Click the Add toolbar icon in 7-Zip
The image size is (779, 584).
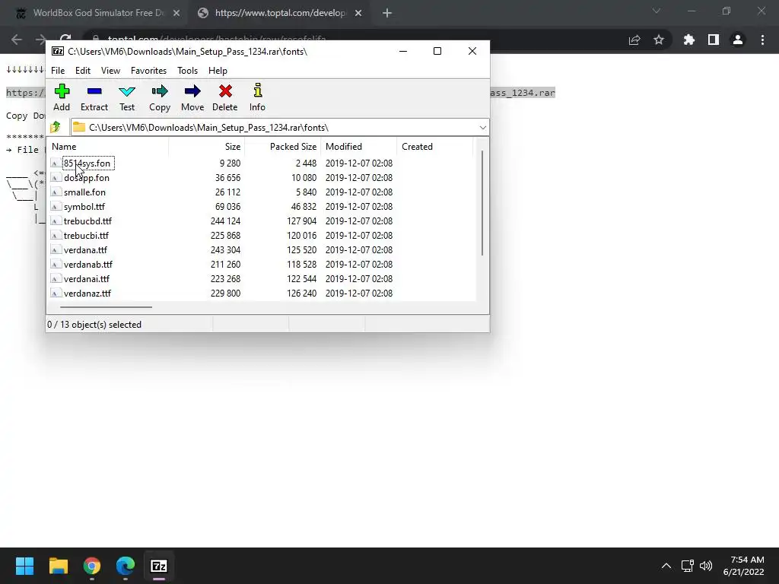pos(62,97)
